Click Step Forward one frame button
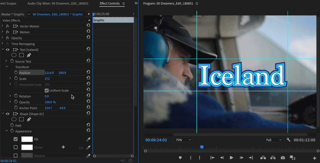This screenshot has height=163, width=320. (x=241, y=157)
